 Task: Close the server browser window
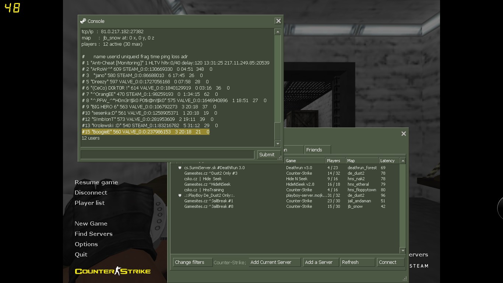tap(404, 134)
